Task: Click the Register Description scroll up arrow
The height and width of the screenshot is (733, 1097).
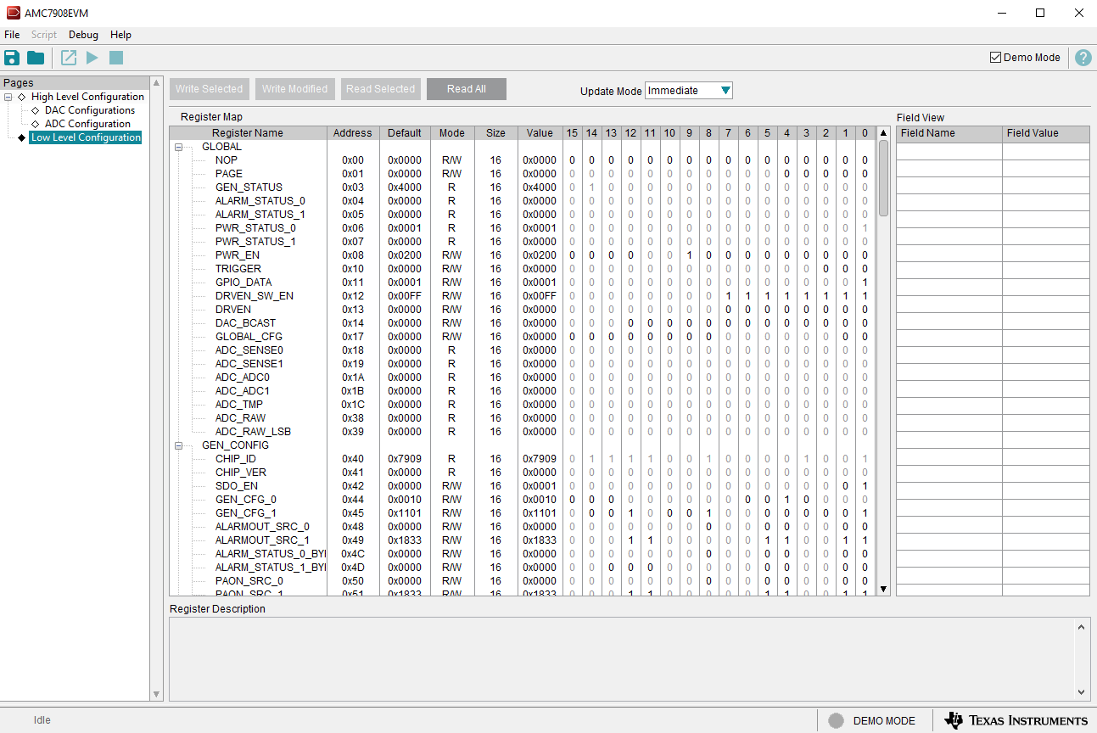Action: coord(1082,627)
